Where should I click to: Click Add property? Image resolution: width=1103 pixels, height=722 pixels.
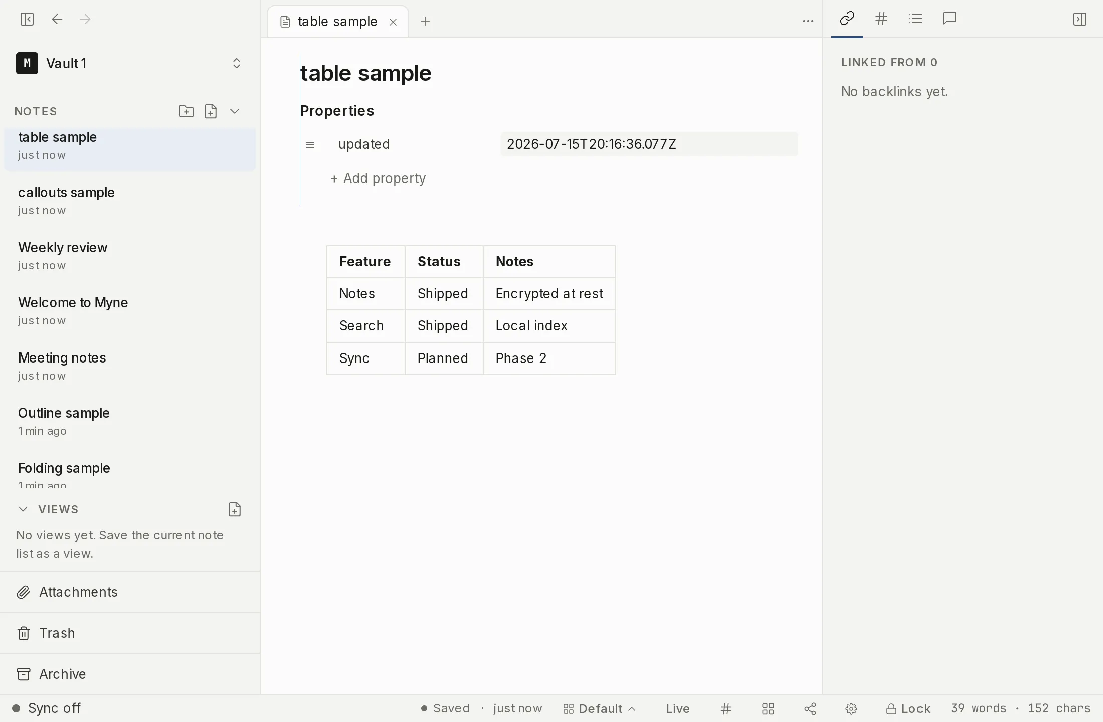coord(378,178)
